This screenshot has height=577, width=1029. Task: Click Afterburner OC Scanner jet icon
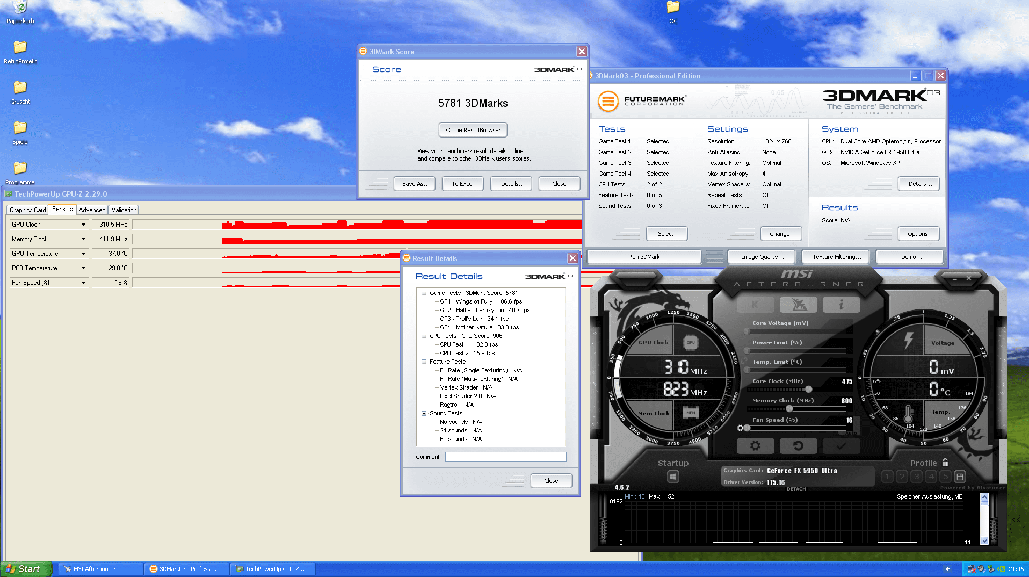pos(799,305)
